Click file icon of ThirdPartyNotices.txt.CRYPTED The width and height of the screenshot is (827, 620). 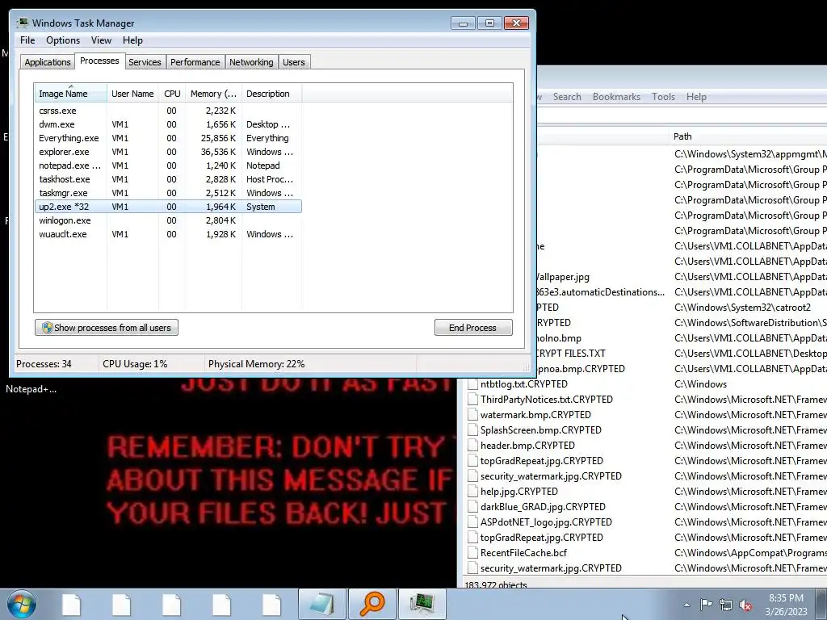pyautogui.click(x=472, y=399)
